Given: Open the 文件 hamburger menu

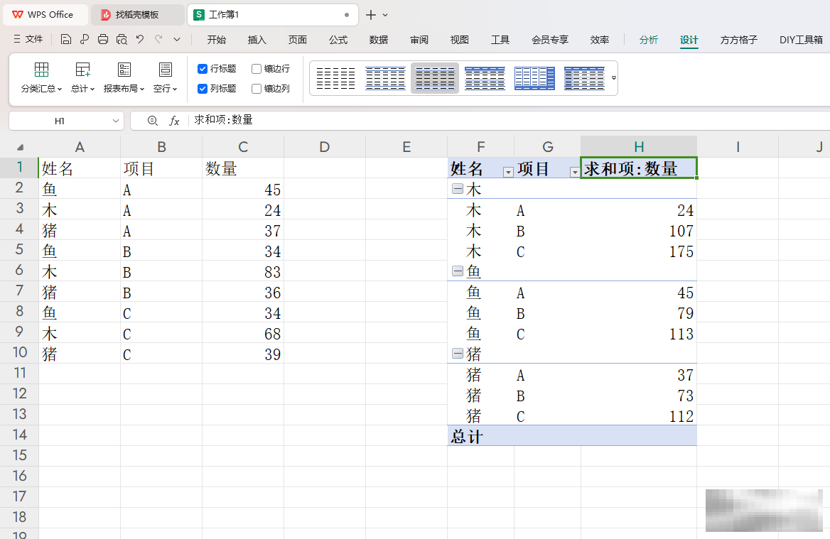Looking at the screenshot, I should click(x=28, y=39).
